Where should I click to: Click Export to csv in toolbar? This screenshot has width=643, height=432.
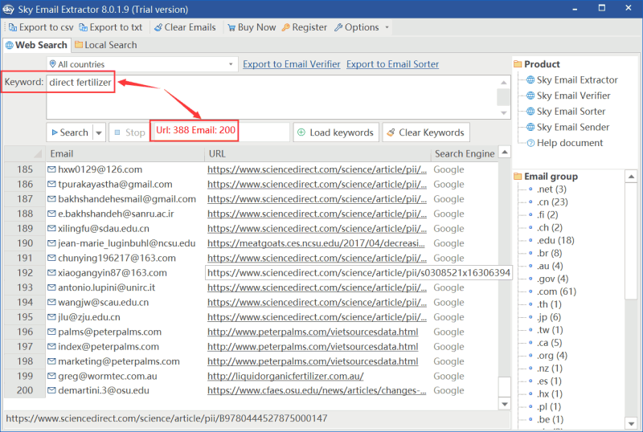[41, 27]
